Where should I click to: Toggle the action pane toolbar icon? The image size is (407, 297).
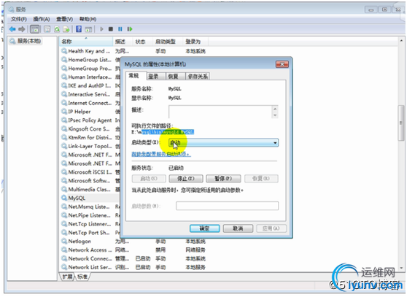click(x=88, y=29)
